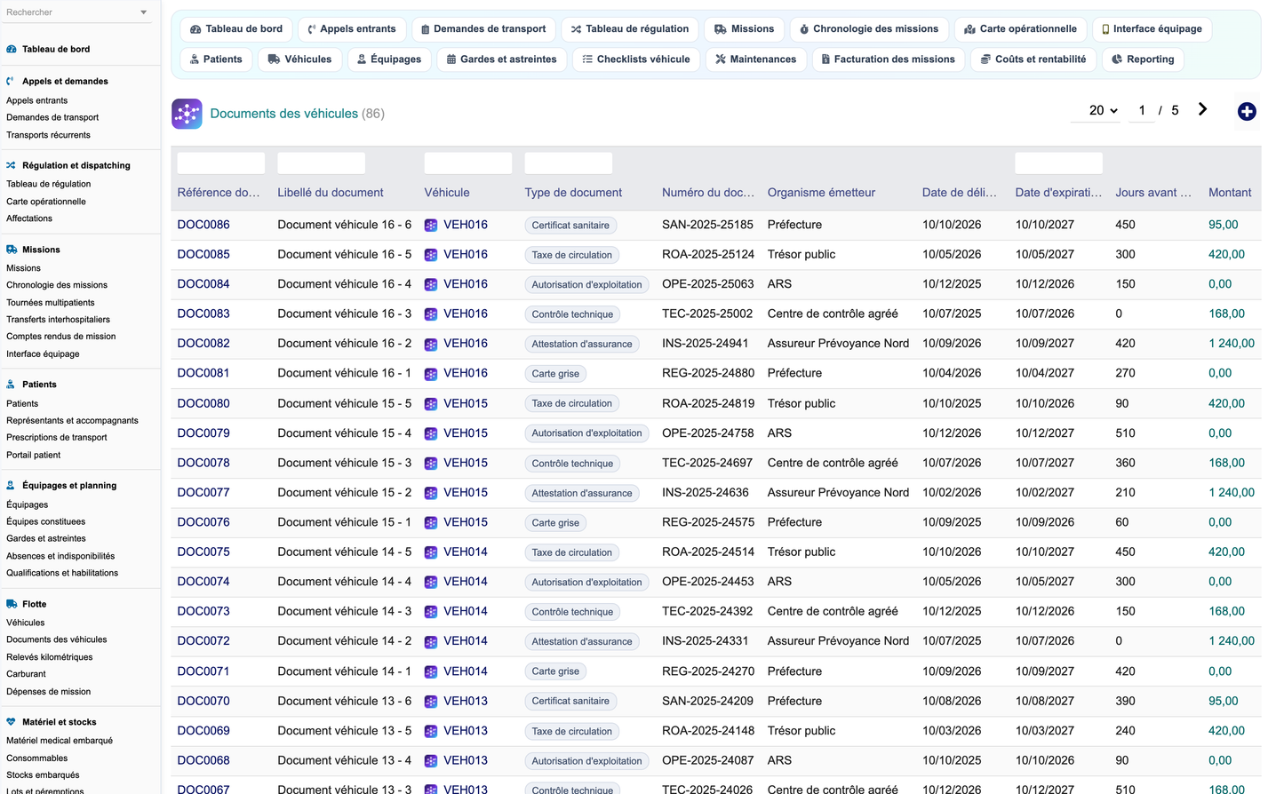This screenshot has height=794, width=1284.
Task: Open Affectations in sidebar
Action: [29, 218]
